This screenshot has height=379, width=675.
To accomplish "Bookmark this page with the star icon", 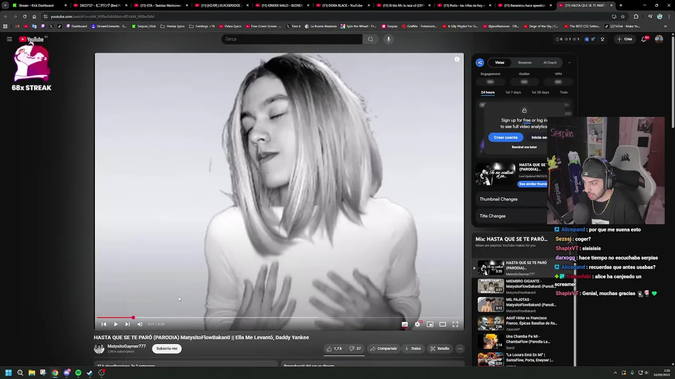I will 623,16.
